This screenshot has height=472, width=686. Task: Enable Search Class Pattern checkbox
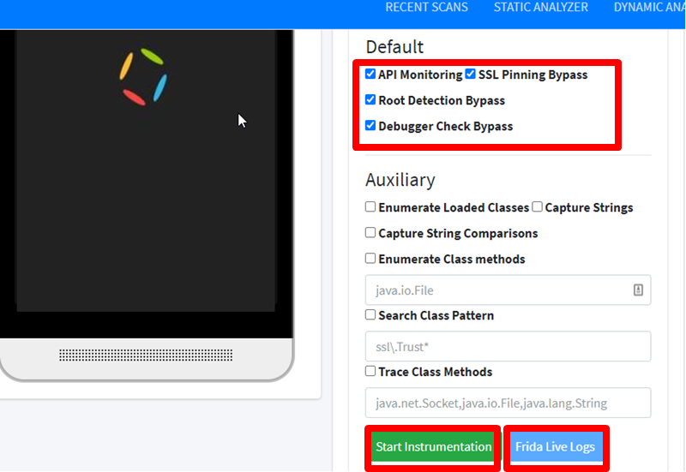[x=370, y=314]
